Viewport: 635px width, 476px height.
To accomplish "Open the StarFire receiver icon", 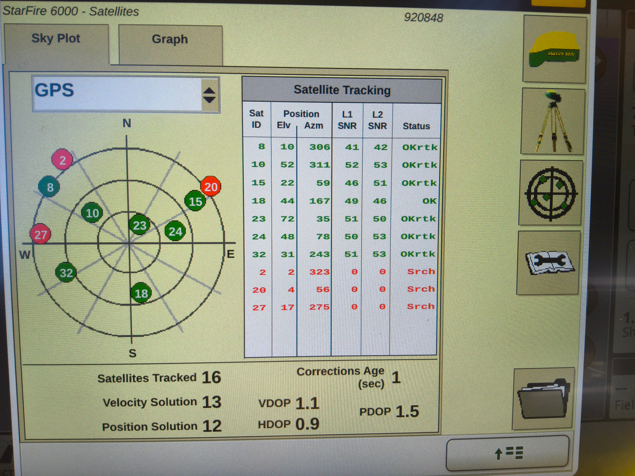I will (x=555, y=49).
